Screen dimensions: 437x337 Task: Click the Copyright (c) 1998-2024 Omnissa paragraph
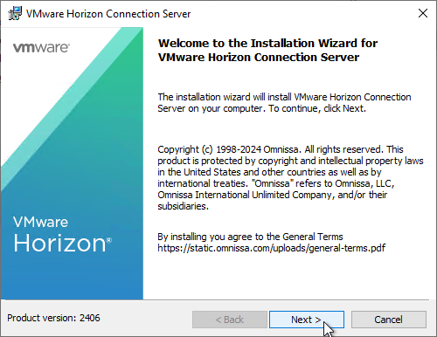(x=290, y=177)
